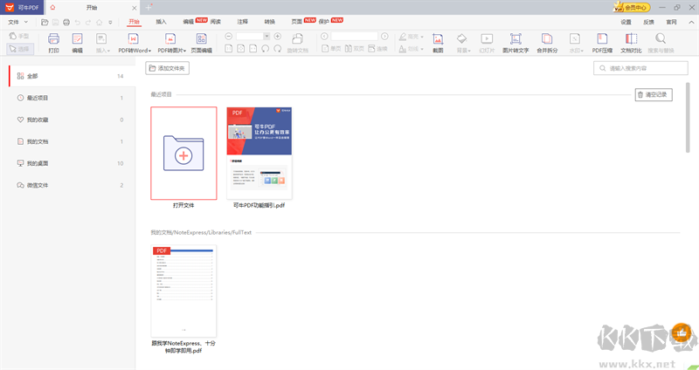Collapse the ribbon with the top-right chevron
699x370 pixels.
pos(689,20)
